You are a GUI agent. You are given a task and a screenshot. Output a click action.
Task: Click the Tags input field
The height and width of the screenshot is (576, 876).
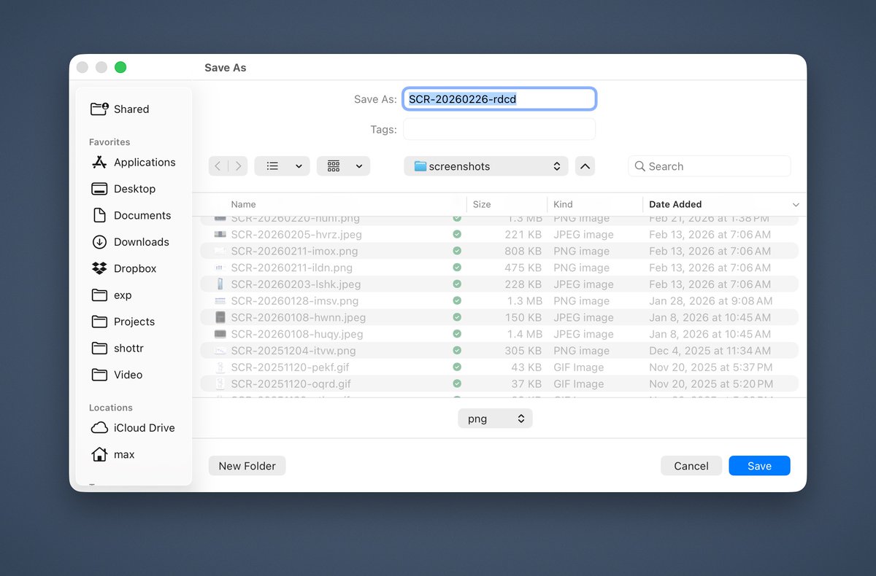[x=499, y=129]
